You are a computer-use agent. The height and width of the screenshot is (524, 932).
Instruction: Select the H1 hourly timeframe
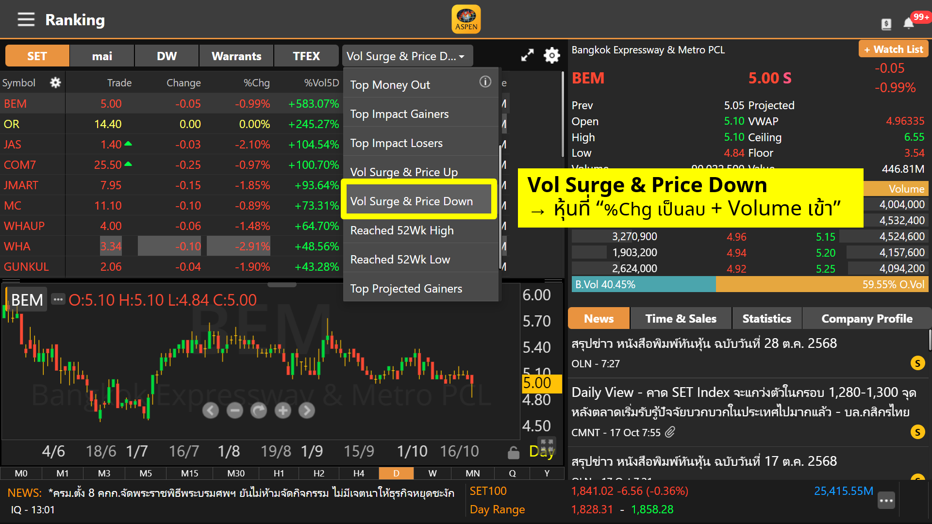click(279, 473)
